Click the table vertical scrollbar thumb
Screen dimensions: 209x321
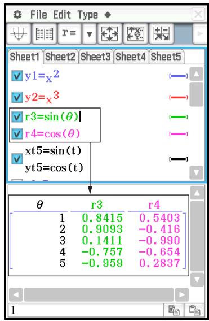(197, 236)
